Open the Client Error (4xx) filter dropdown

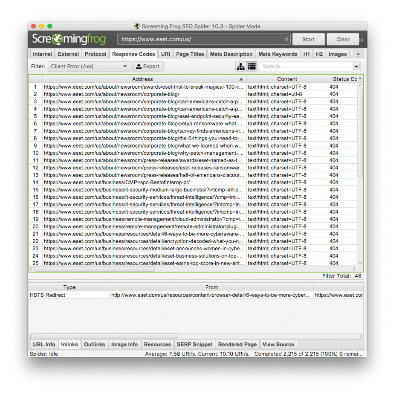(89, 67)
